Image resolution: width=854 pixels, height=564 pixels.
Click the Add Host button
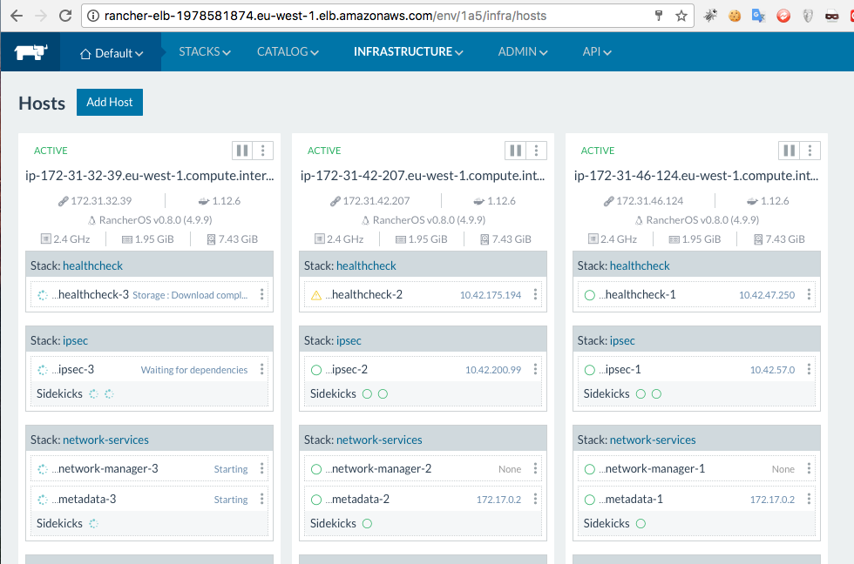click(109, 102)
